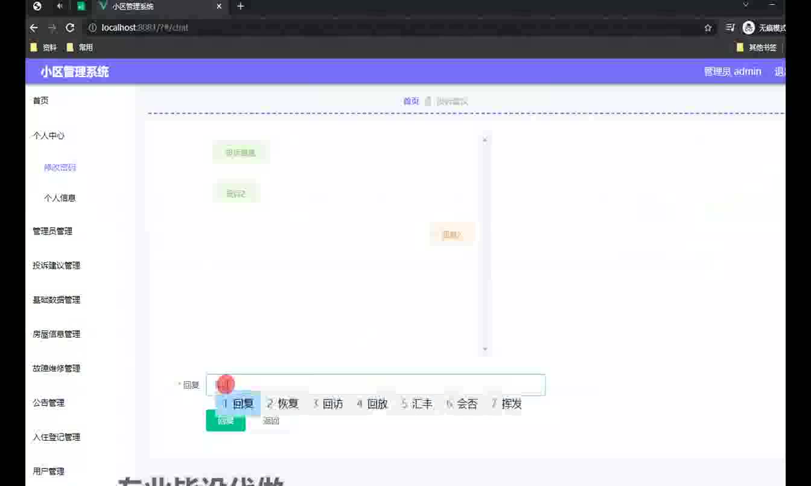Click the 返回 button
The image size is (811, 486).
pos(271,421)
